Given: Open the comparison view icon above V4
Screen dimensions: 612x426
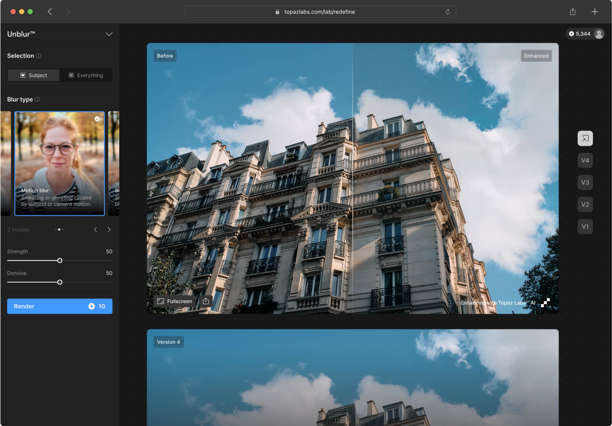Looking at the screenshot, I should pyautogui.click(x=585, y=139).
